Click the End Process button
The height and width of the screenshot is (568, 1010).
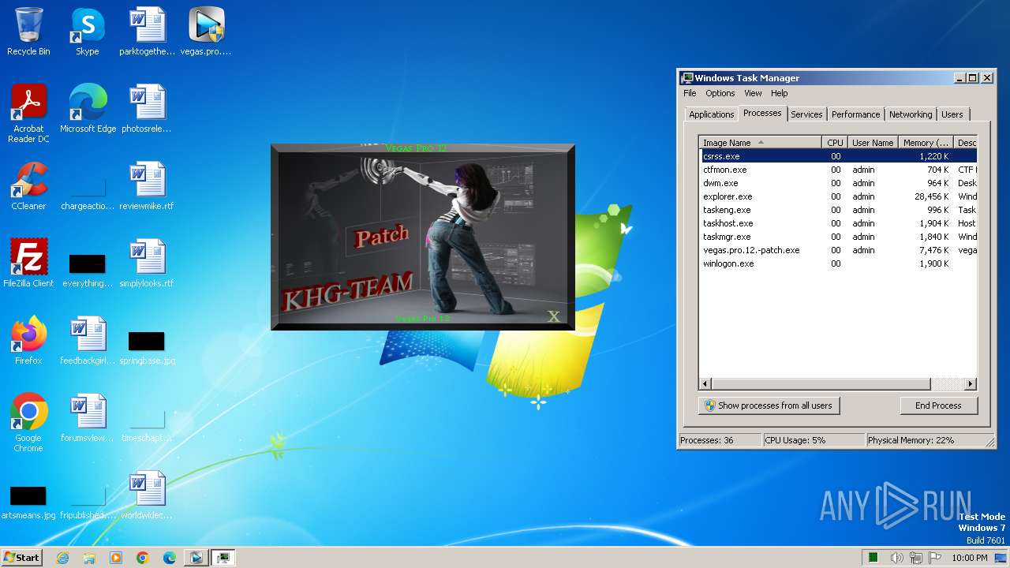(938, 405)
